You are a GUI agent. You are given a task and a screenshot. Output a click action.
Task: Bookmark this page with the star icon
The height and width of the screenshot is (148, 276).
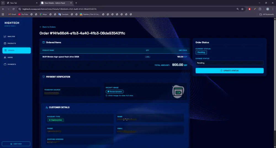242,9
